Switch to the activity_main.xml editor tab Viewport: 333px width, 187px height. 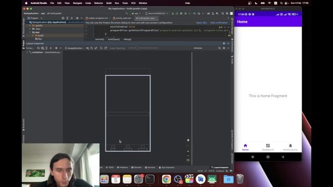[122, 18]
